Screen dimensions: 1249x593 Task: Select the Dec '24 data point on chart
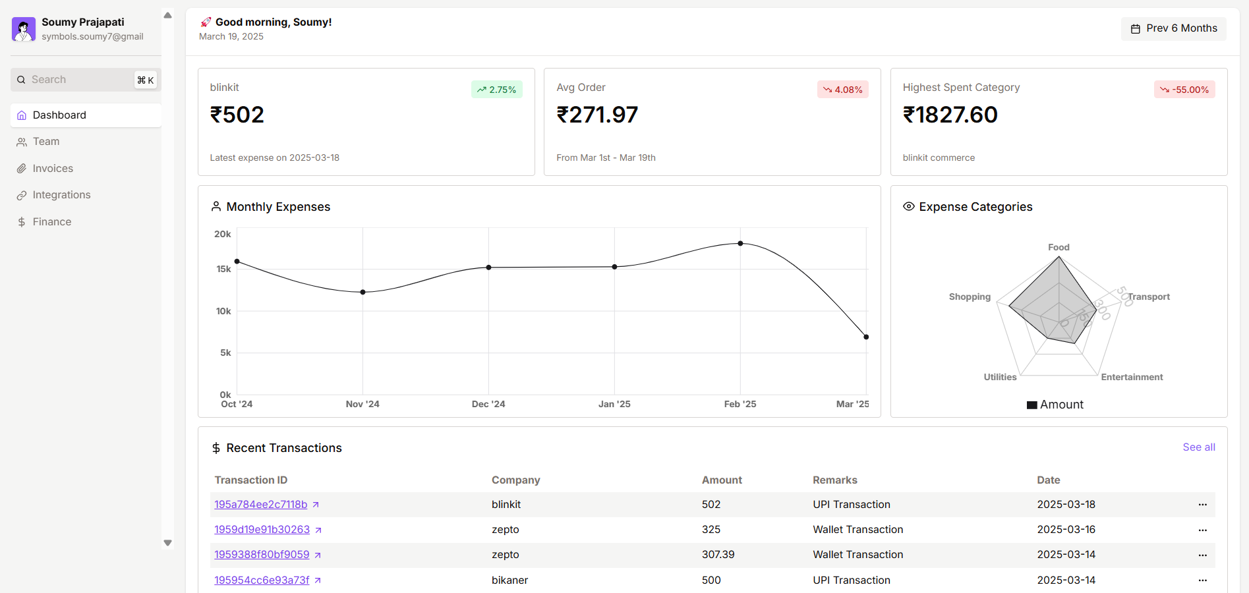click(x=488, y=268)
